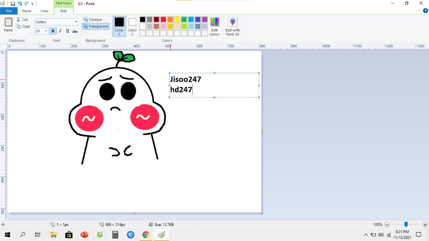Set text background to Transparent
The height and width of the screenshot is (241, 429).
click(96, 26)
